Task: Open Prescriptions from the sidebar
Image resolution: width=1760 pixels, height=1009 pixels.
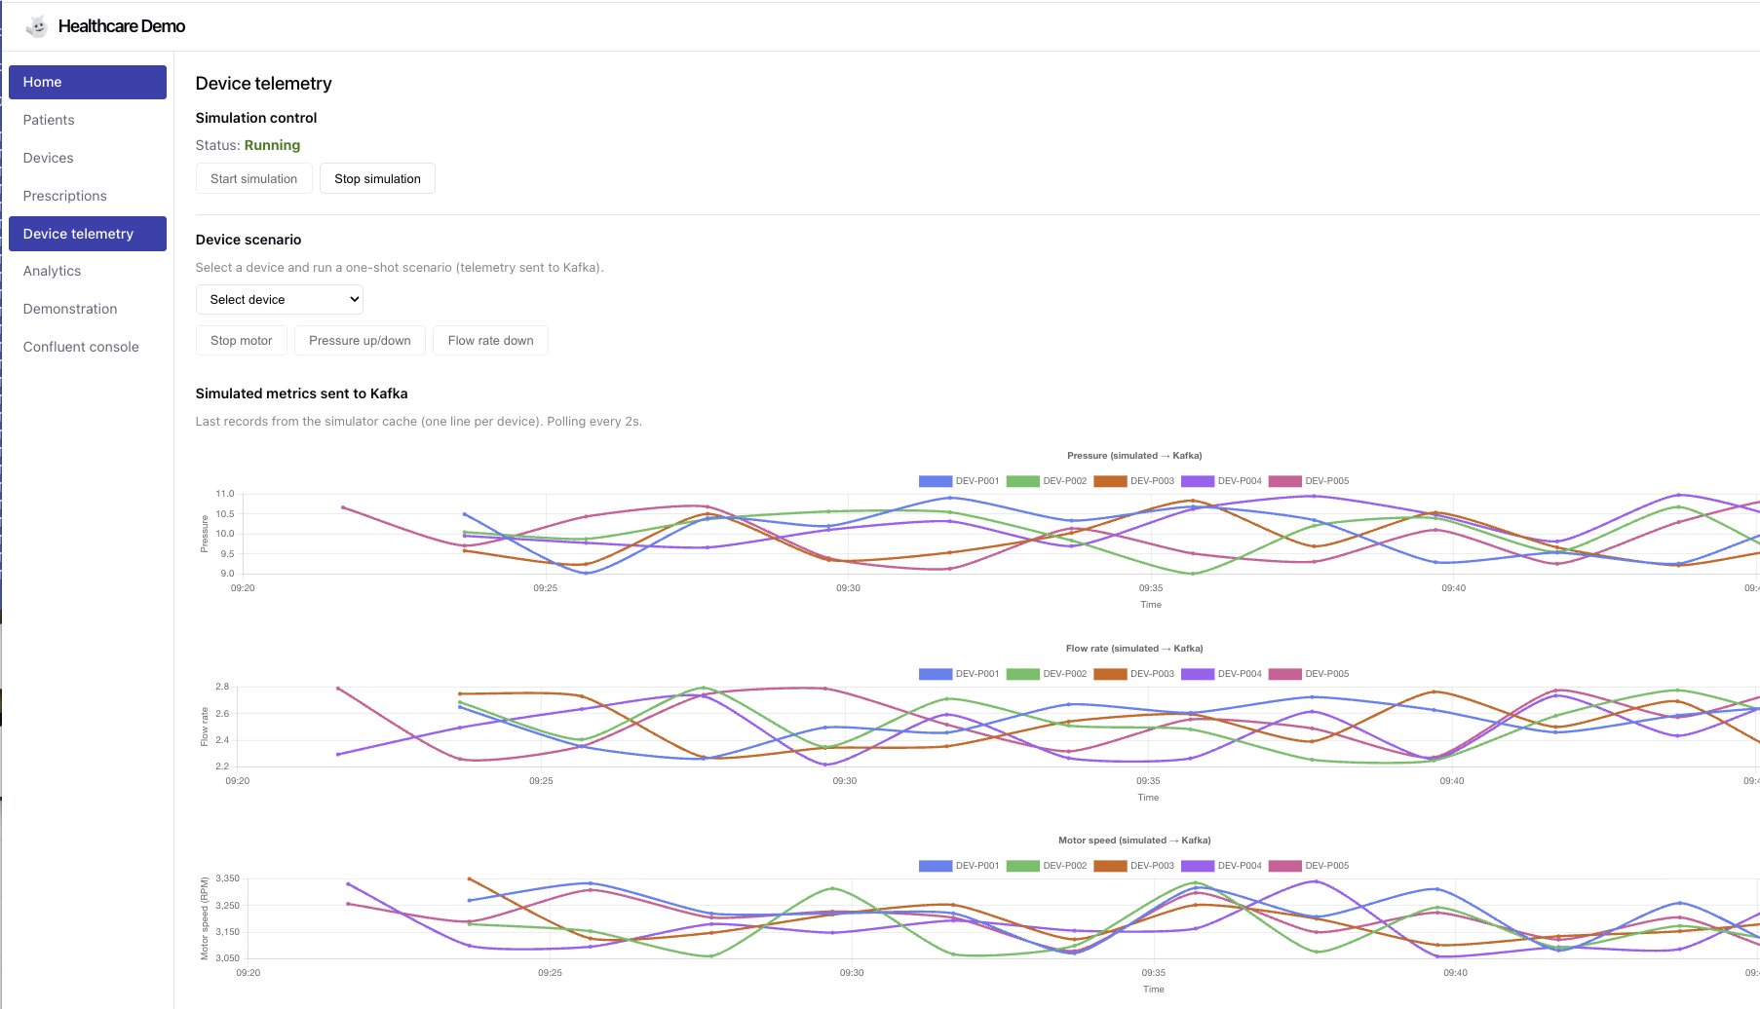Action: 65,196
